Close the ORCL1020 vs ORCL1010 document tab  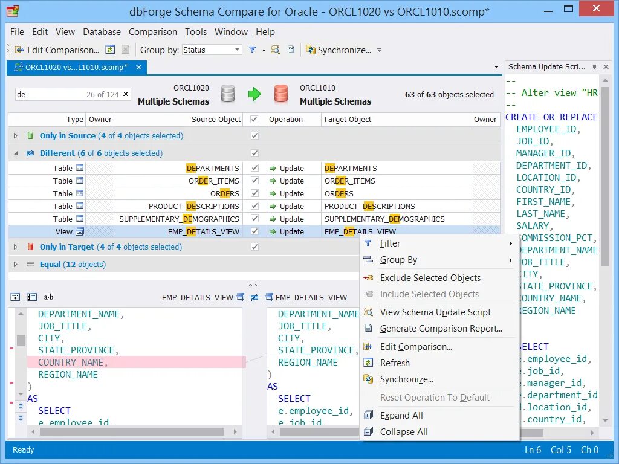coord(138,68)
